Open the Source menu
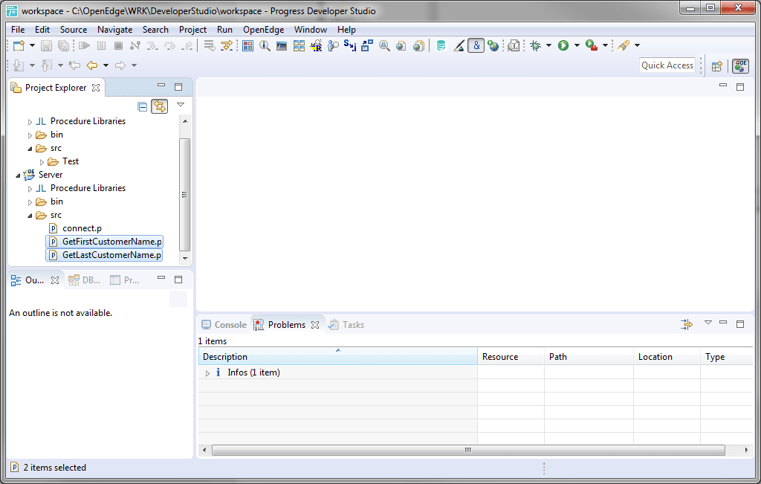The height and width of the screenshot is (484, 761). click(74, 30)
